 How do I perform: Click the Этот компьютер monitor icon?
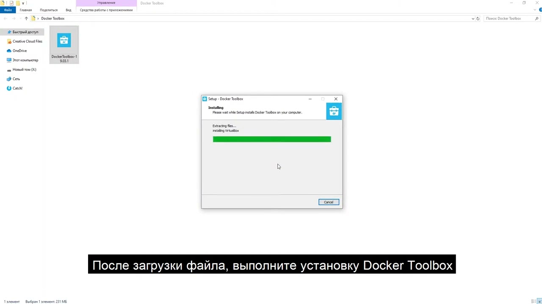pyautogui.click(x=9, y=60)
